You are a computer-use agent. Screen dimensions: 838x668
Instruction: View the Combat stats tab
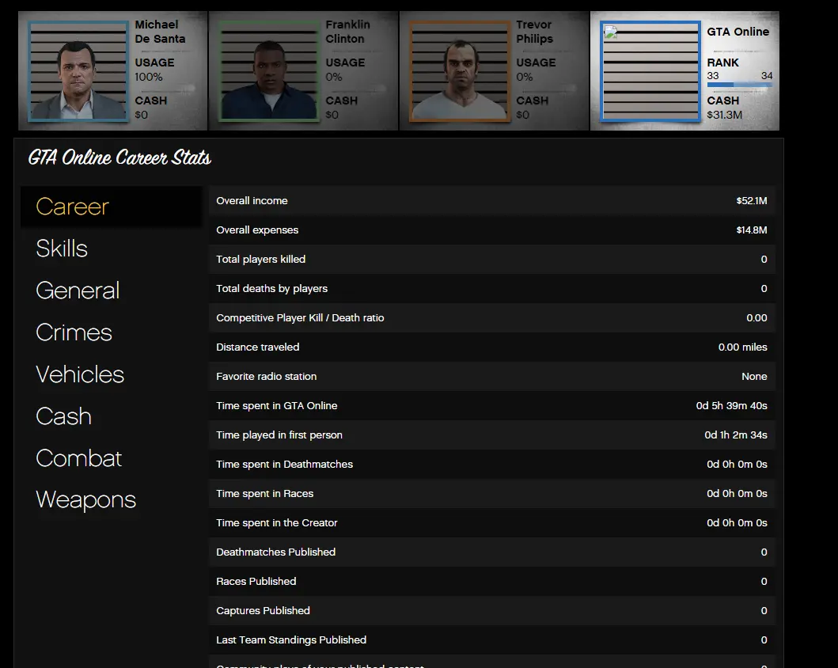(x=79, y=458)
